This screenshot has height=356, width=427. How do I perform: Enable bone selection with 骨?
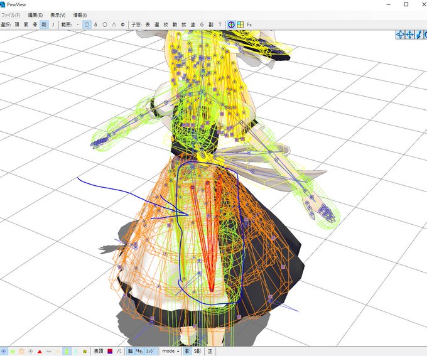click(35, 24)
